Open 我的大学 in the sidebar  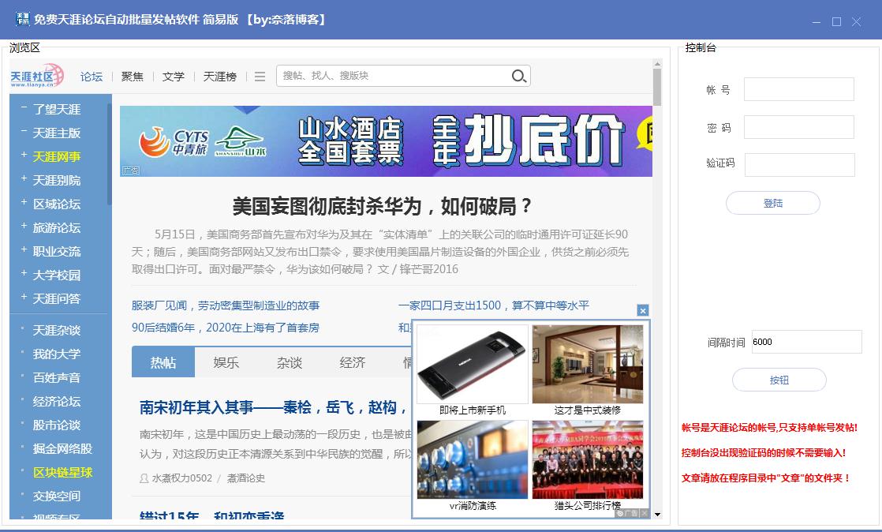[x=57, y=354]
